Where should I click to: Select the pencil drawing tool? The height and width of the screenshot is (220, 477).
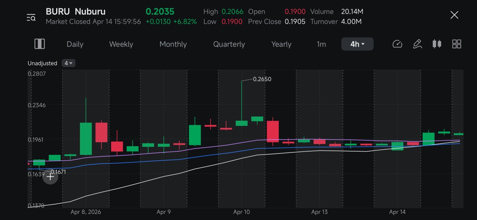click(x=417, y=44)
